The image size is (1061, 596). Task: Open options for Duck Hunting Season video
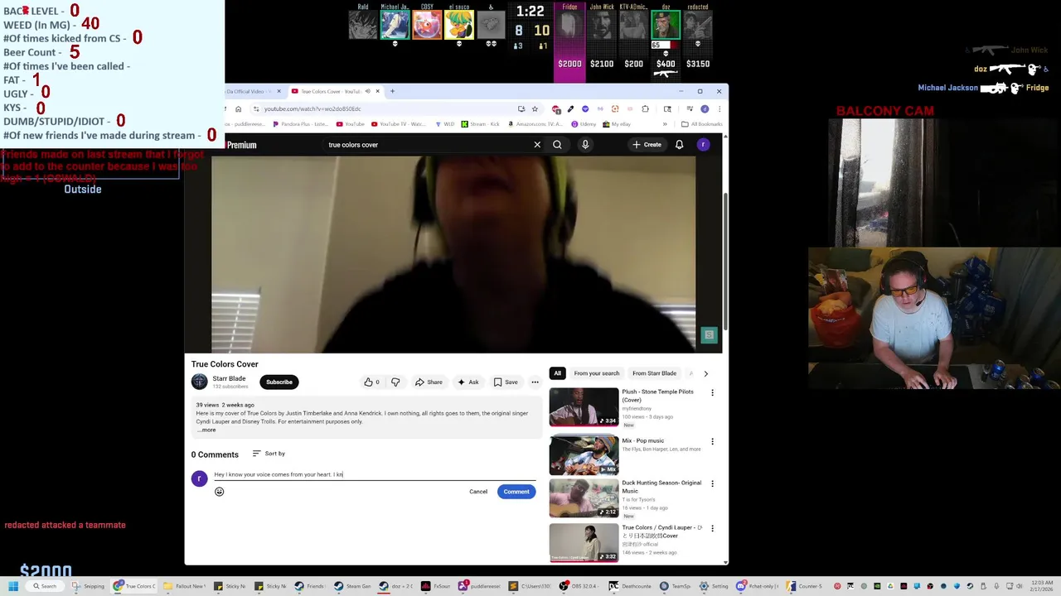click(712, 483)
